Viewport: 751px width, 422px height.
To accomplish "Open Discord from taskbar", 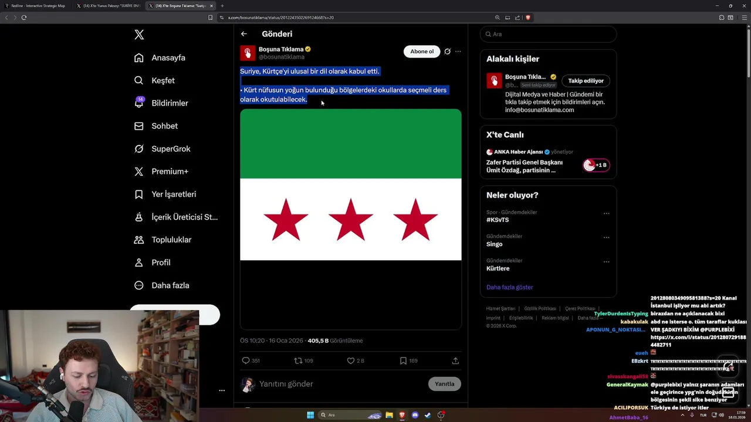I will 415,415.
